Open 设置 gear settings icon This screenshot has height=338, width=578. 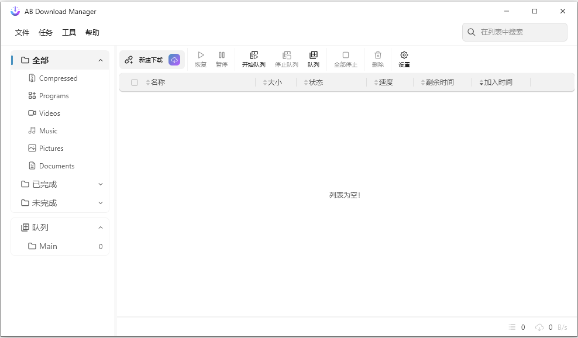[404, 55]
